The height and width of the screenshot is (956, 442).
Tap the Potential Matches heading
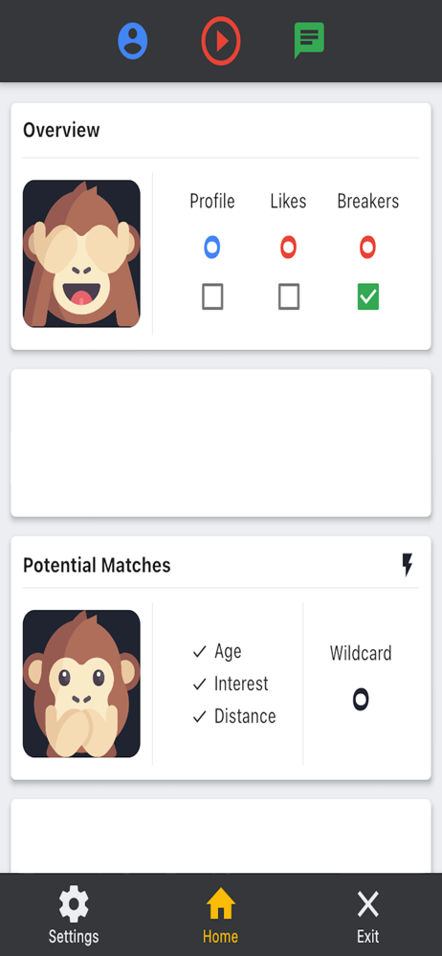coord(97,565)
